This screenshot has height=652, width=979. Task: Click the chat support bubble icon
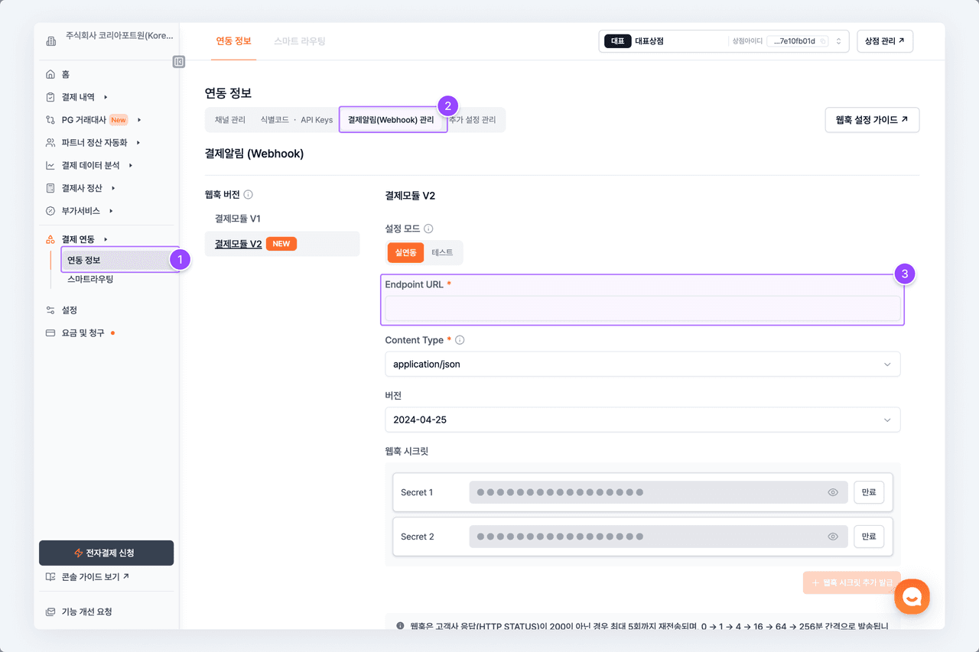[x=912, y=597]
